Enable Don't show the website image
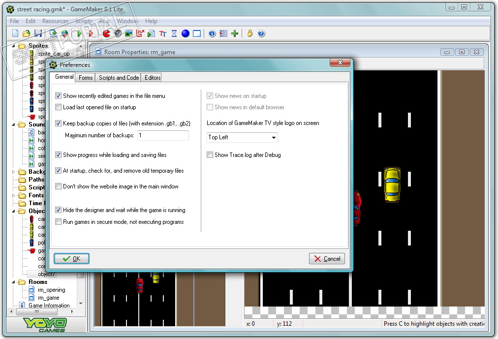Image resolution: width=498 pixels, height=339 pixels. pyautogui.click(x=58, y=186)
